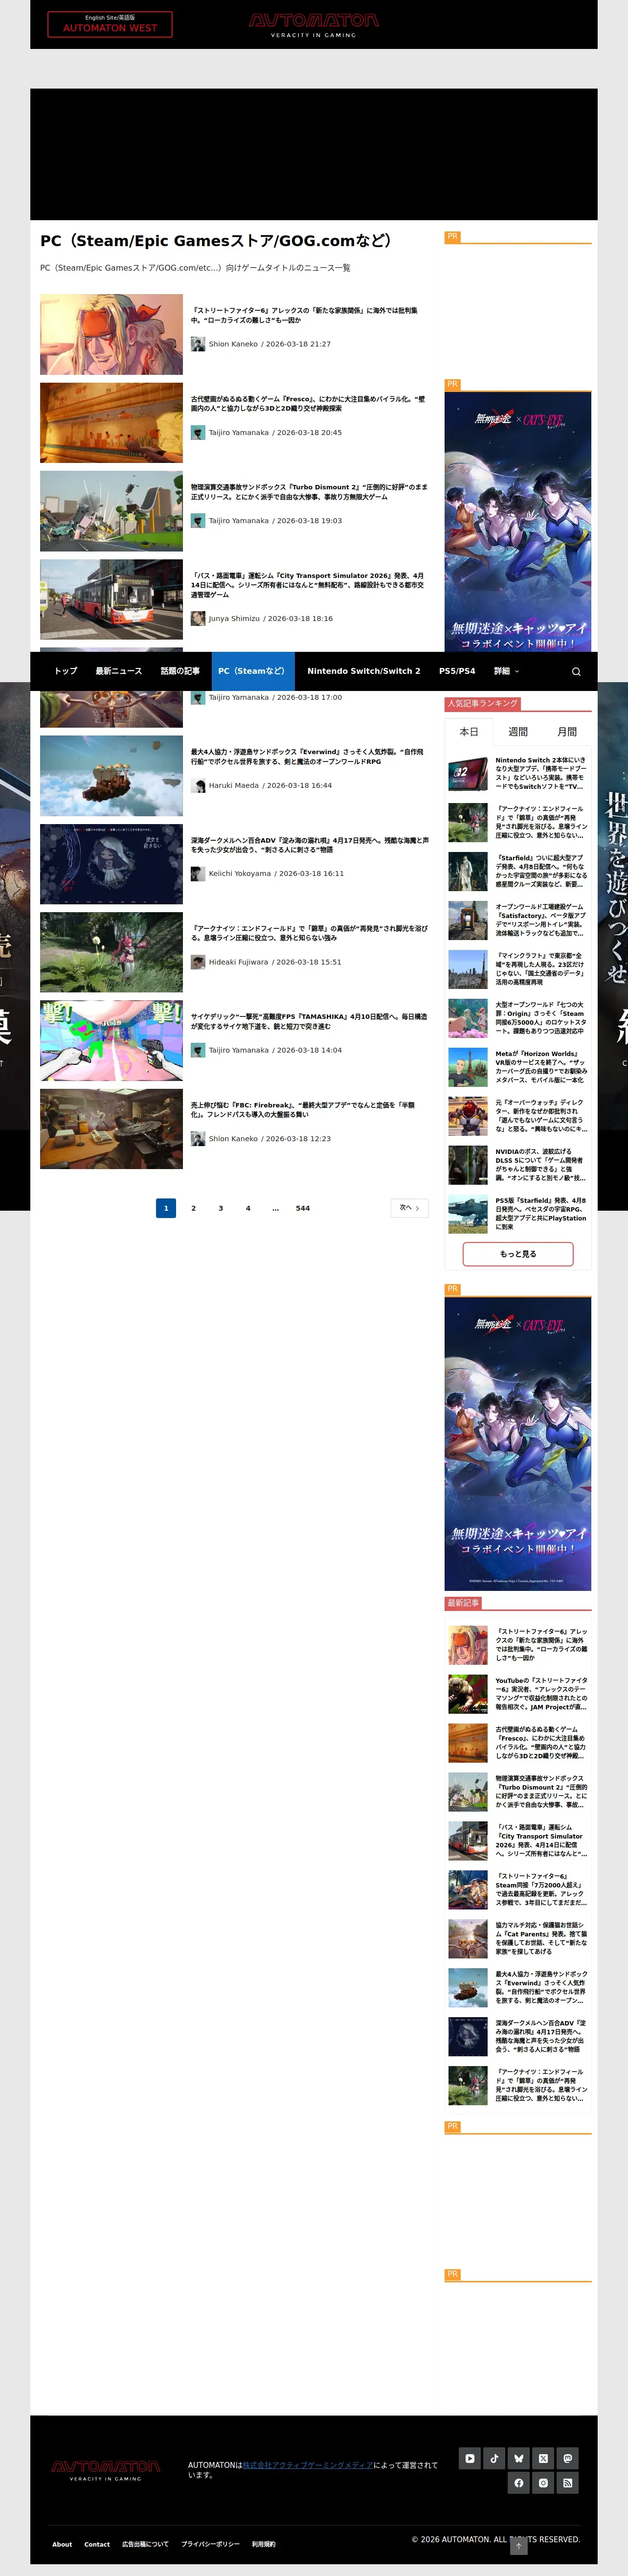628x2576 pixels.
Task: Switch the ranking to the 週間 tab
Action: click(x=518, y=732)
